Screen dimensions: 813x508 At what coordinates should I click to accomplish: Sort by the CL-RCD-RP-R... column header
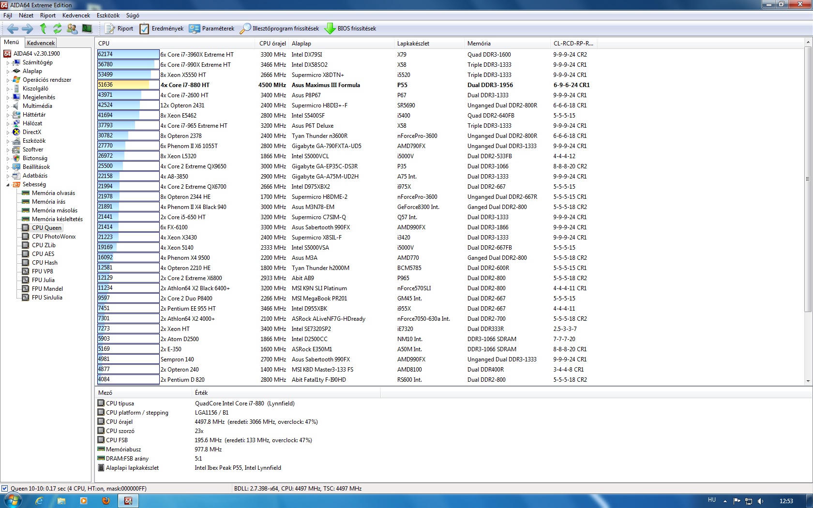[573, 43]
